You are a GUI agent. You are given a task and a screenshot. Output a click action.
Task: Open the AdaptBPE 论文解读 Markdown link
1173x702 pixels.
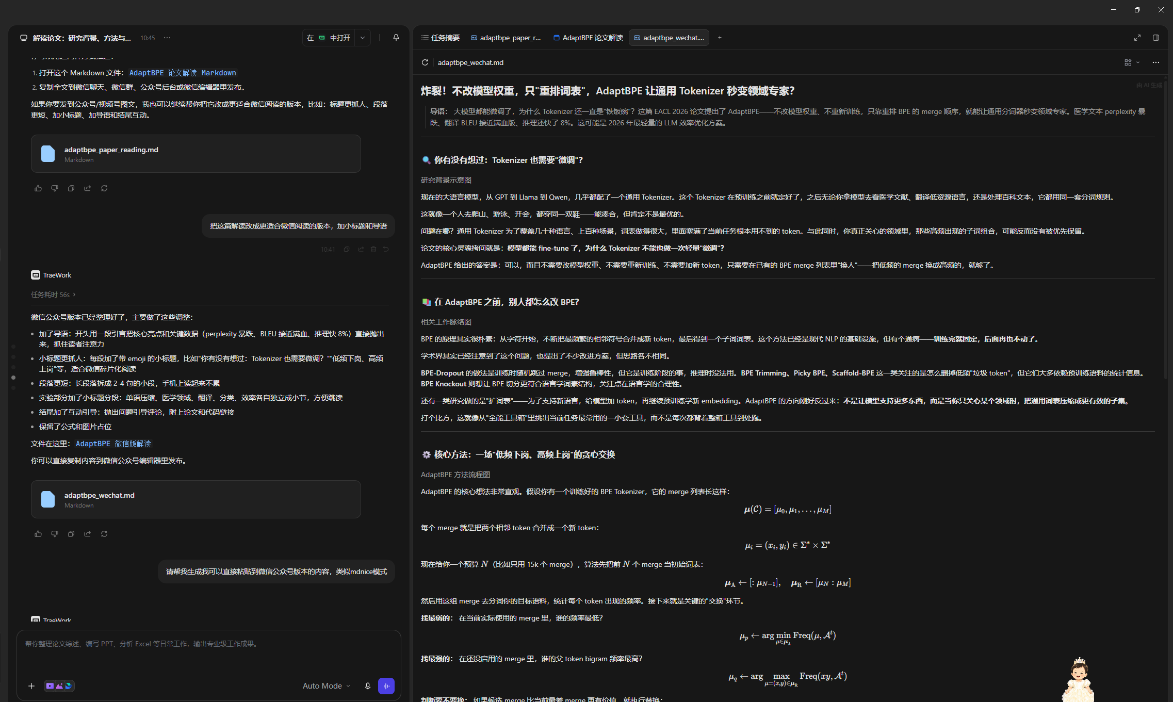click(x=183, y=73)
